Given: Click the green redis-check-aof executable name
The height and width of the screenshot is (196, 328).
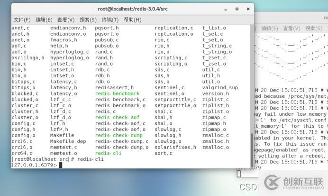Looking at the screenshot, I should point(118,118).
